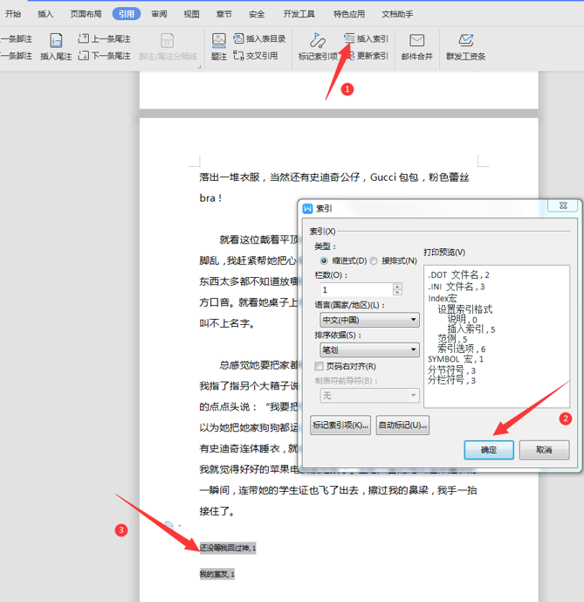The image size is (584, 602).
Task: Open the 开发工具 tab
Action: (x=299, y=14)
